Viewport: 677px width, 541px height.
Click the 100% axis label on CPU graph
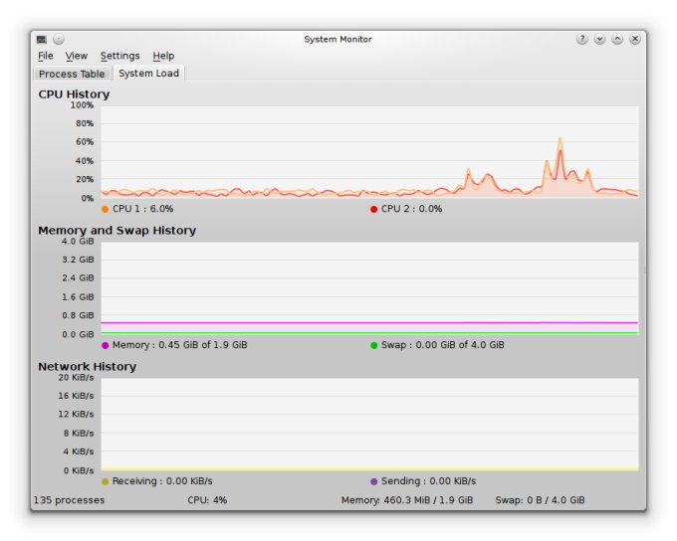[x=82, y=105]
